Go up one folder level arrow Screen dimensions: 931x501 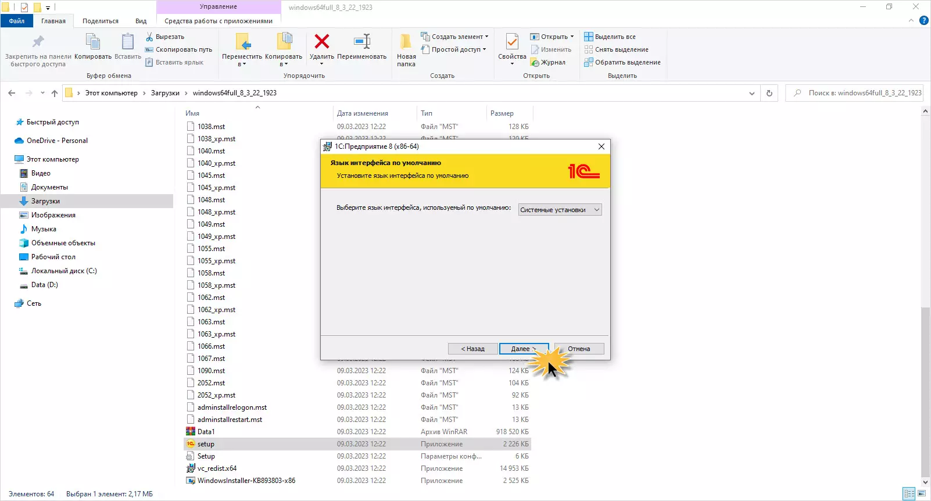coord(55,93)
